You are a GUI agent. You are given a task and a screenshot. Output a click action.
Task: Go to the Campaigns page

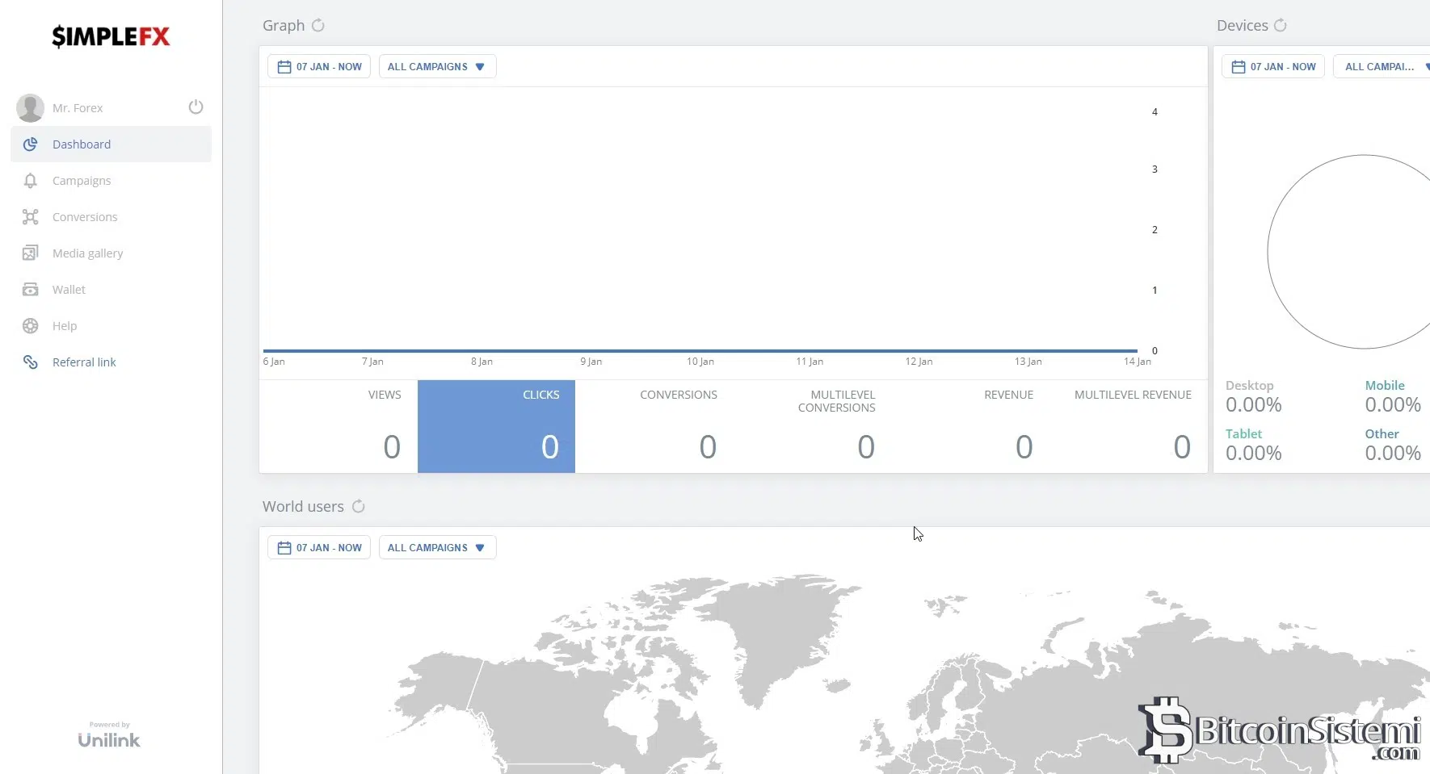coord(82,181)
